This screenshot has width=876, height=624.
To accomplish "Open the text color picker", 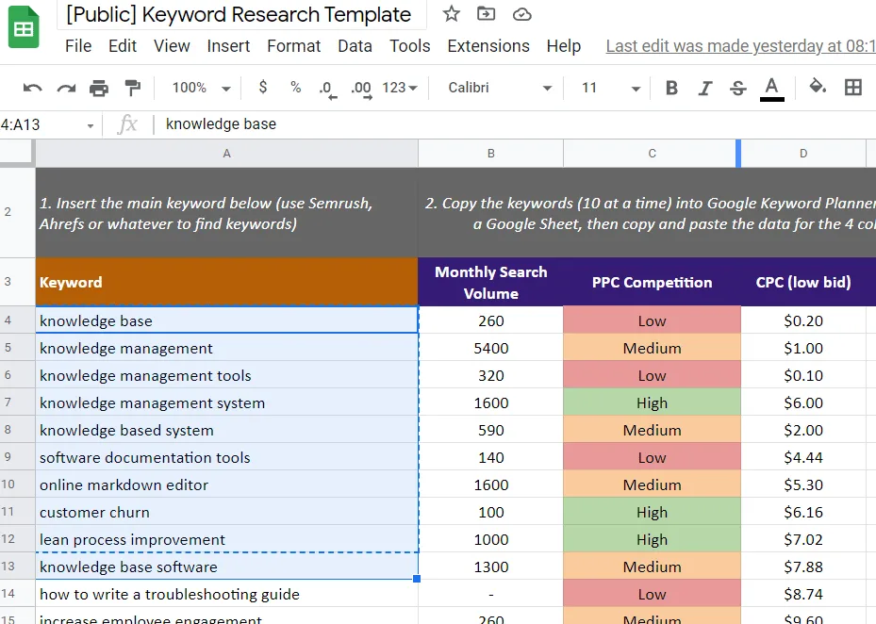I will [x=771, y=89].
